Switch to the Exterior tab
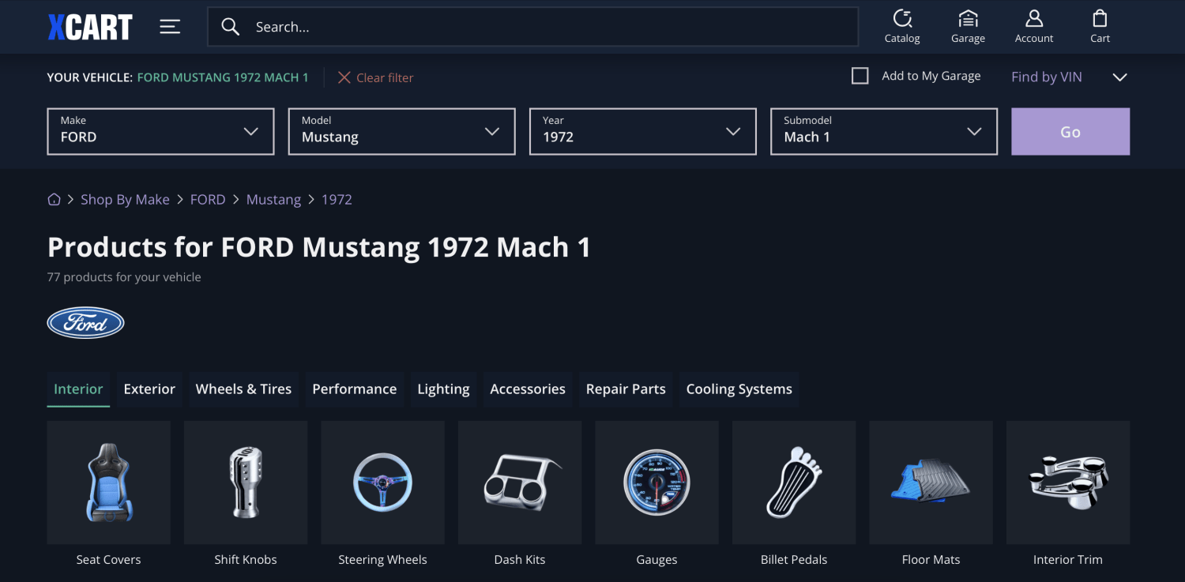The width and height of the screenshot is (1185, 582). [x=149, y=389]
